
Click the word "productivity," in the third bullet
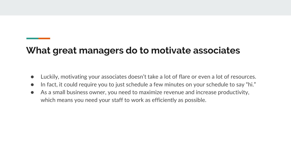coord(234,93)
